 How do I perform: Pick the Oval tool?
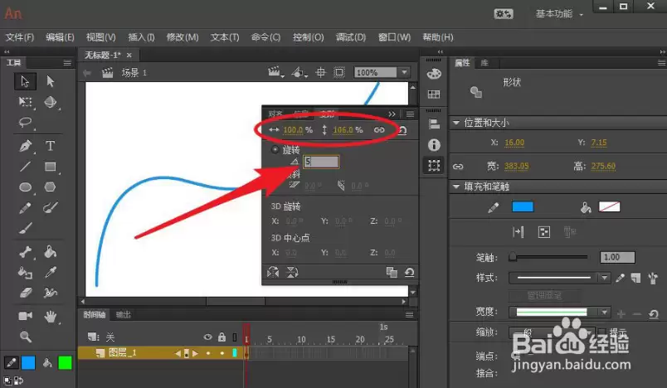click(25, 187)
